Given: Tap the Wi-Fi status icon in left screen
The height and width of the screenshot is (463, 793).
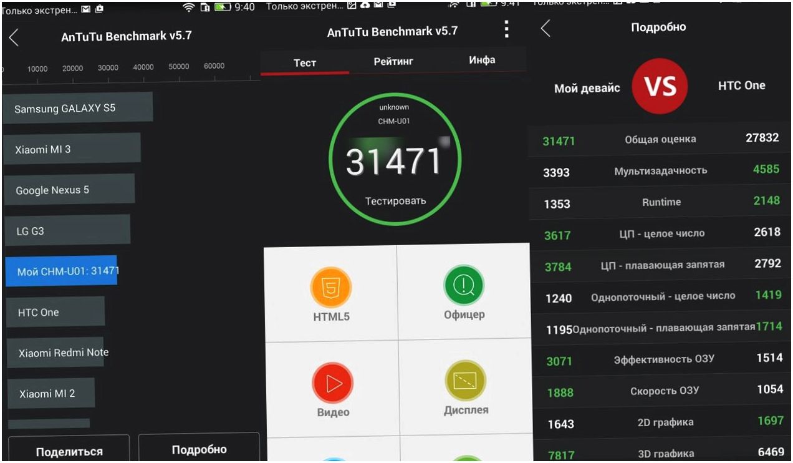Looking at the screenshot, I should coord(189,7).
